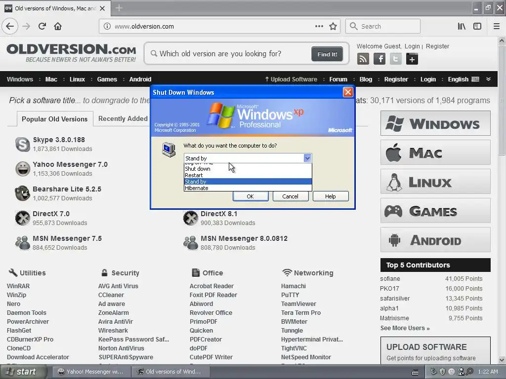506x379 pixels.
Task: Open the Bearshare Lite 5.2.5 bear icon
Action: 23,193
